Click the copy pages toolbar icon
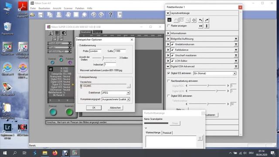The image size is (279, 157). coord(50,15)
